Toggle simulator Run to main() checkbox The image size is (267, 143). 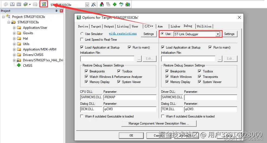pos(129,47)
